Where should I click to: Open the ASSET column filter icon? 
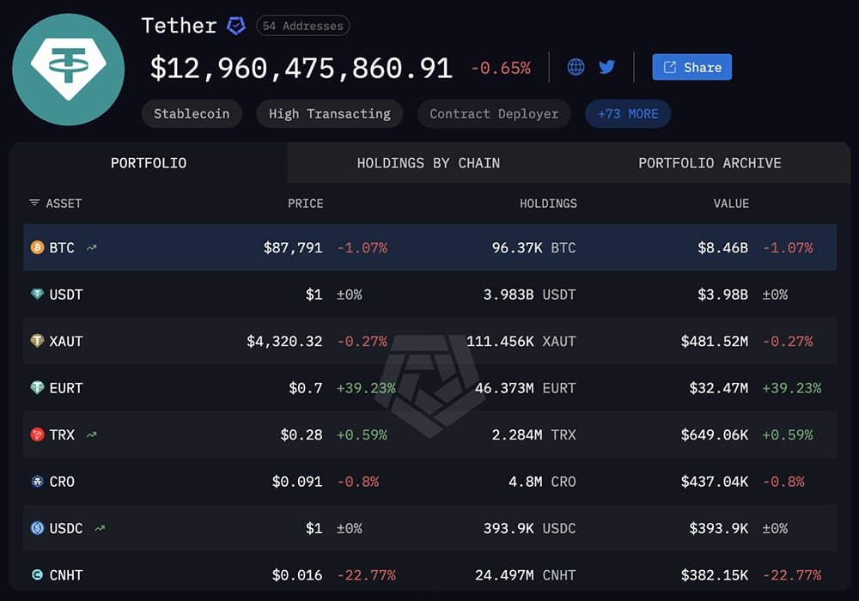[x=32, y=203]
